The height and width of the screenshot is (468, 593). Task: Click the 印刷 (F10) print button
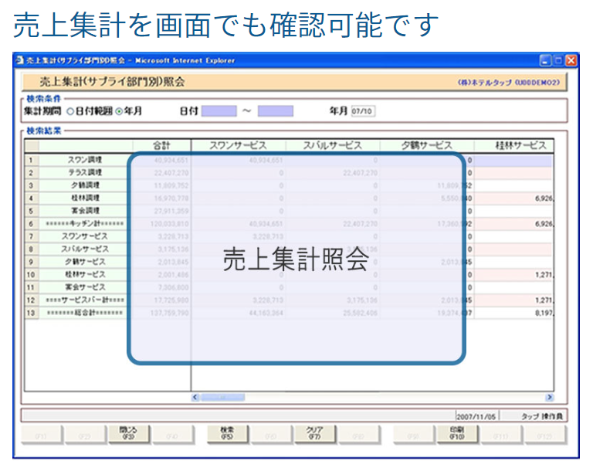456,433
